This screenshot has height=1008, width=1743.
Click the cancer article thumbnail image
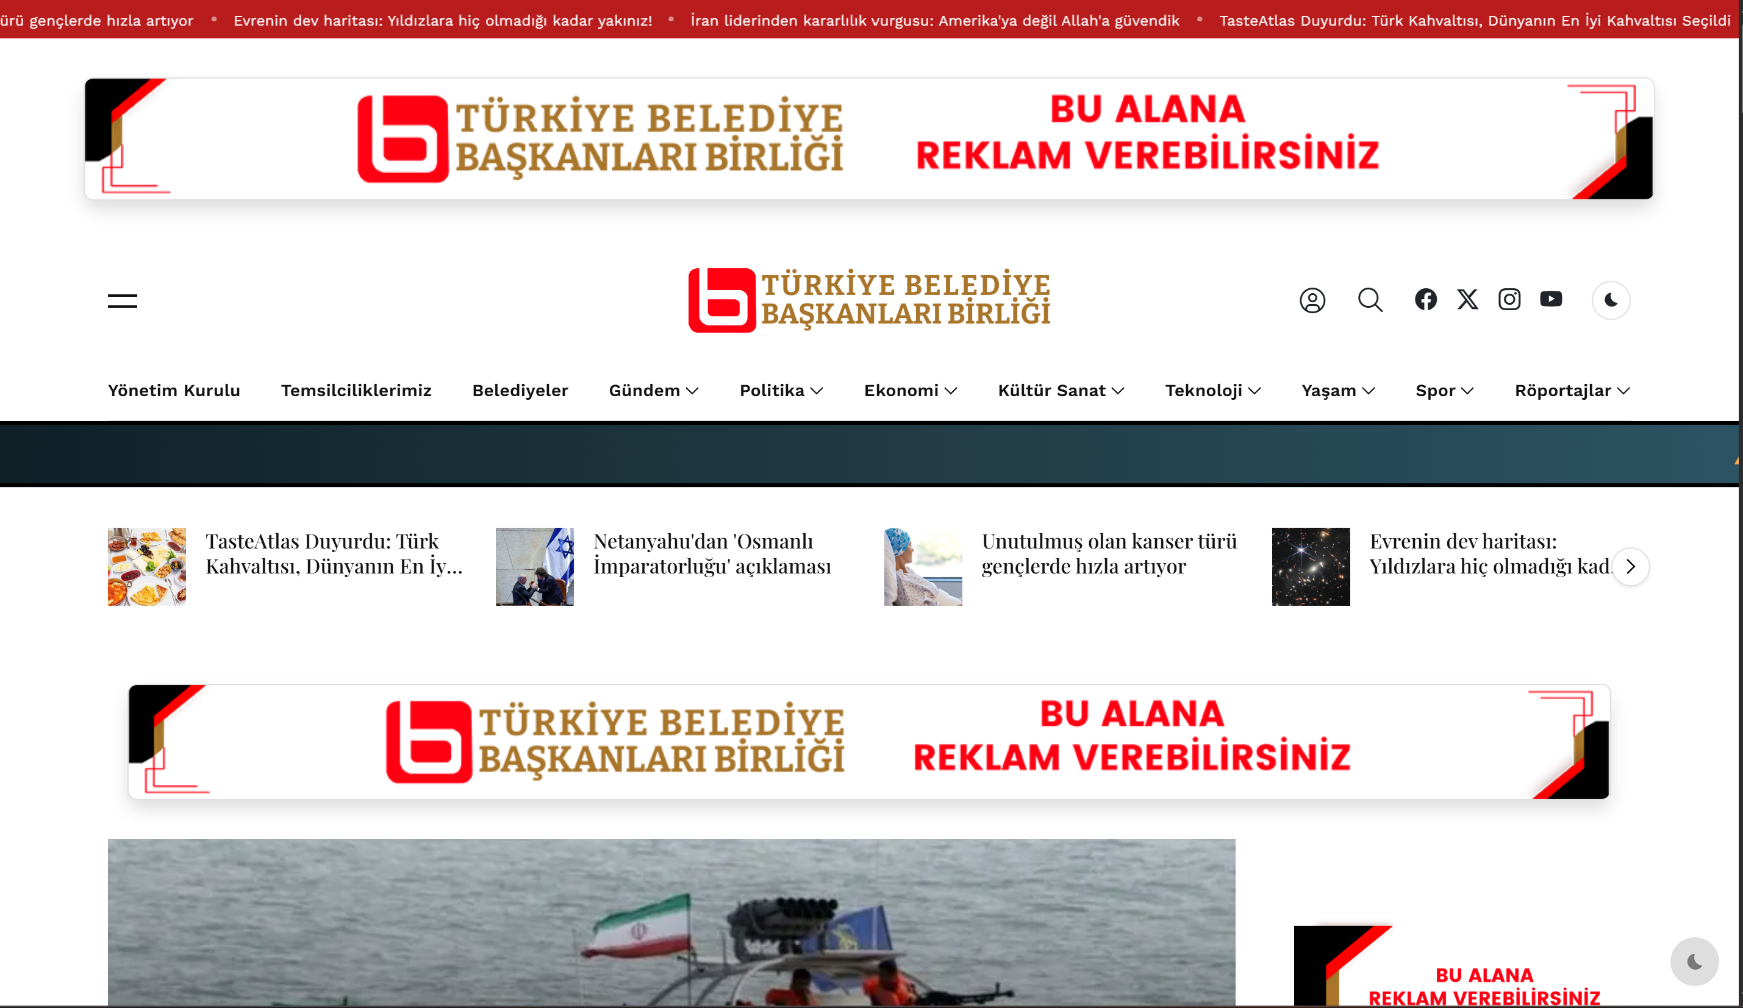922,566
